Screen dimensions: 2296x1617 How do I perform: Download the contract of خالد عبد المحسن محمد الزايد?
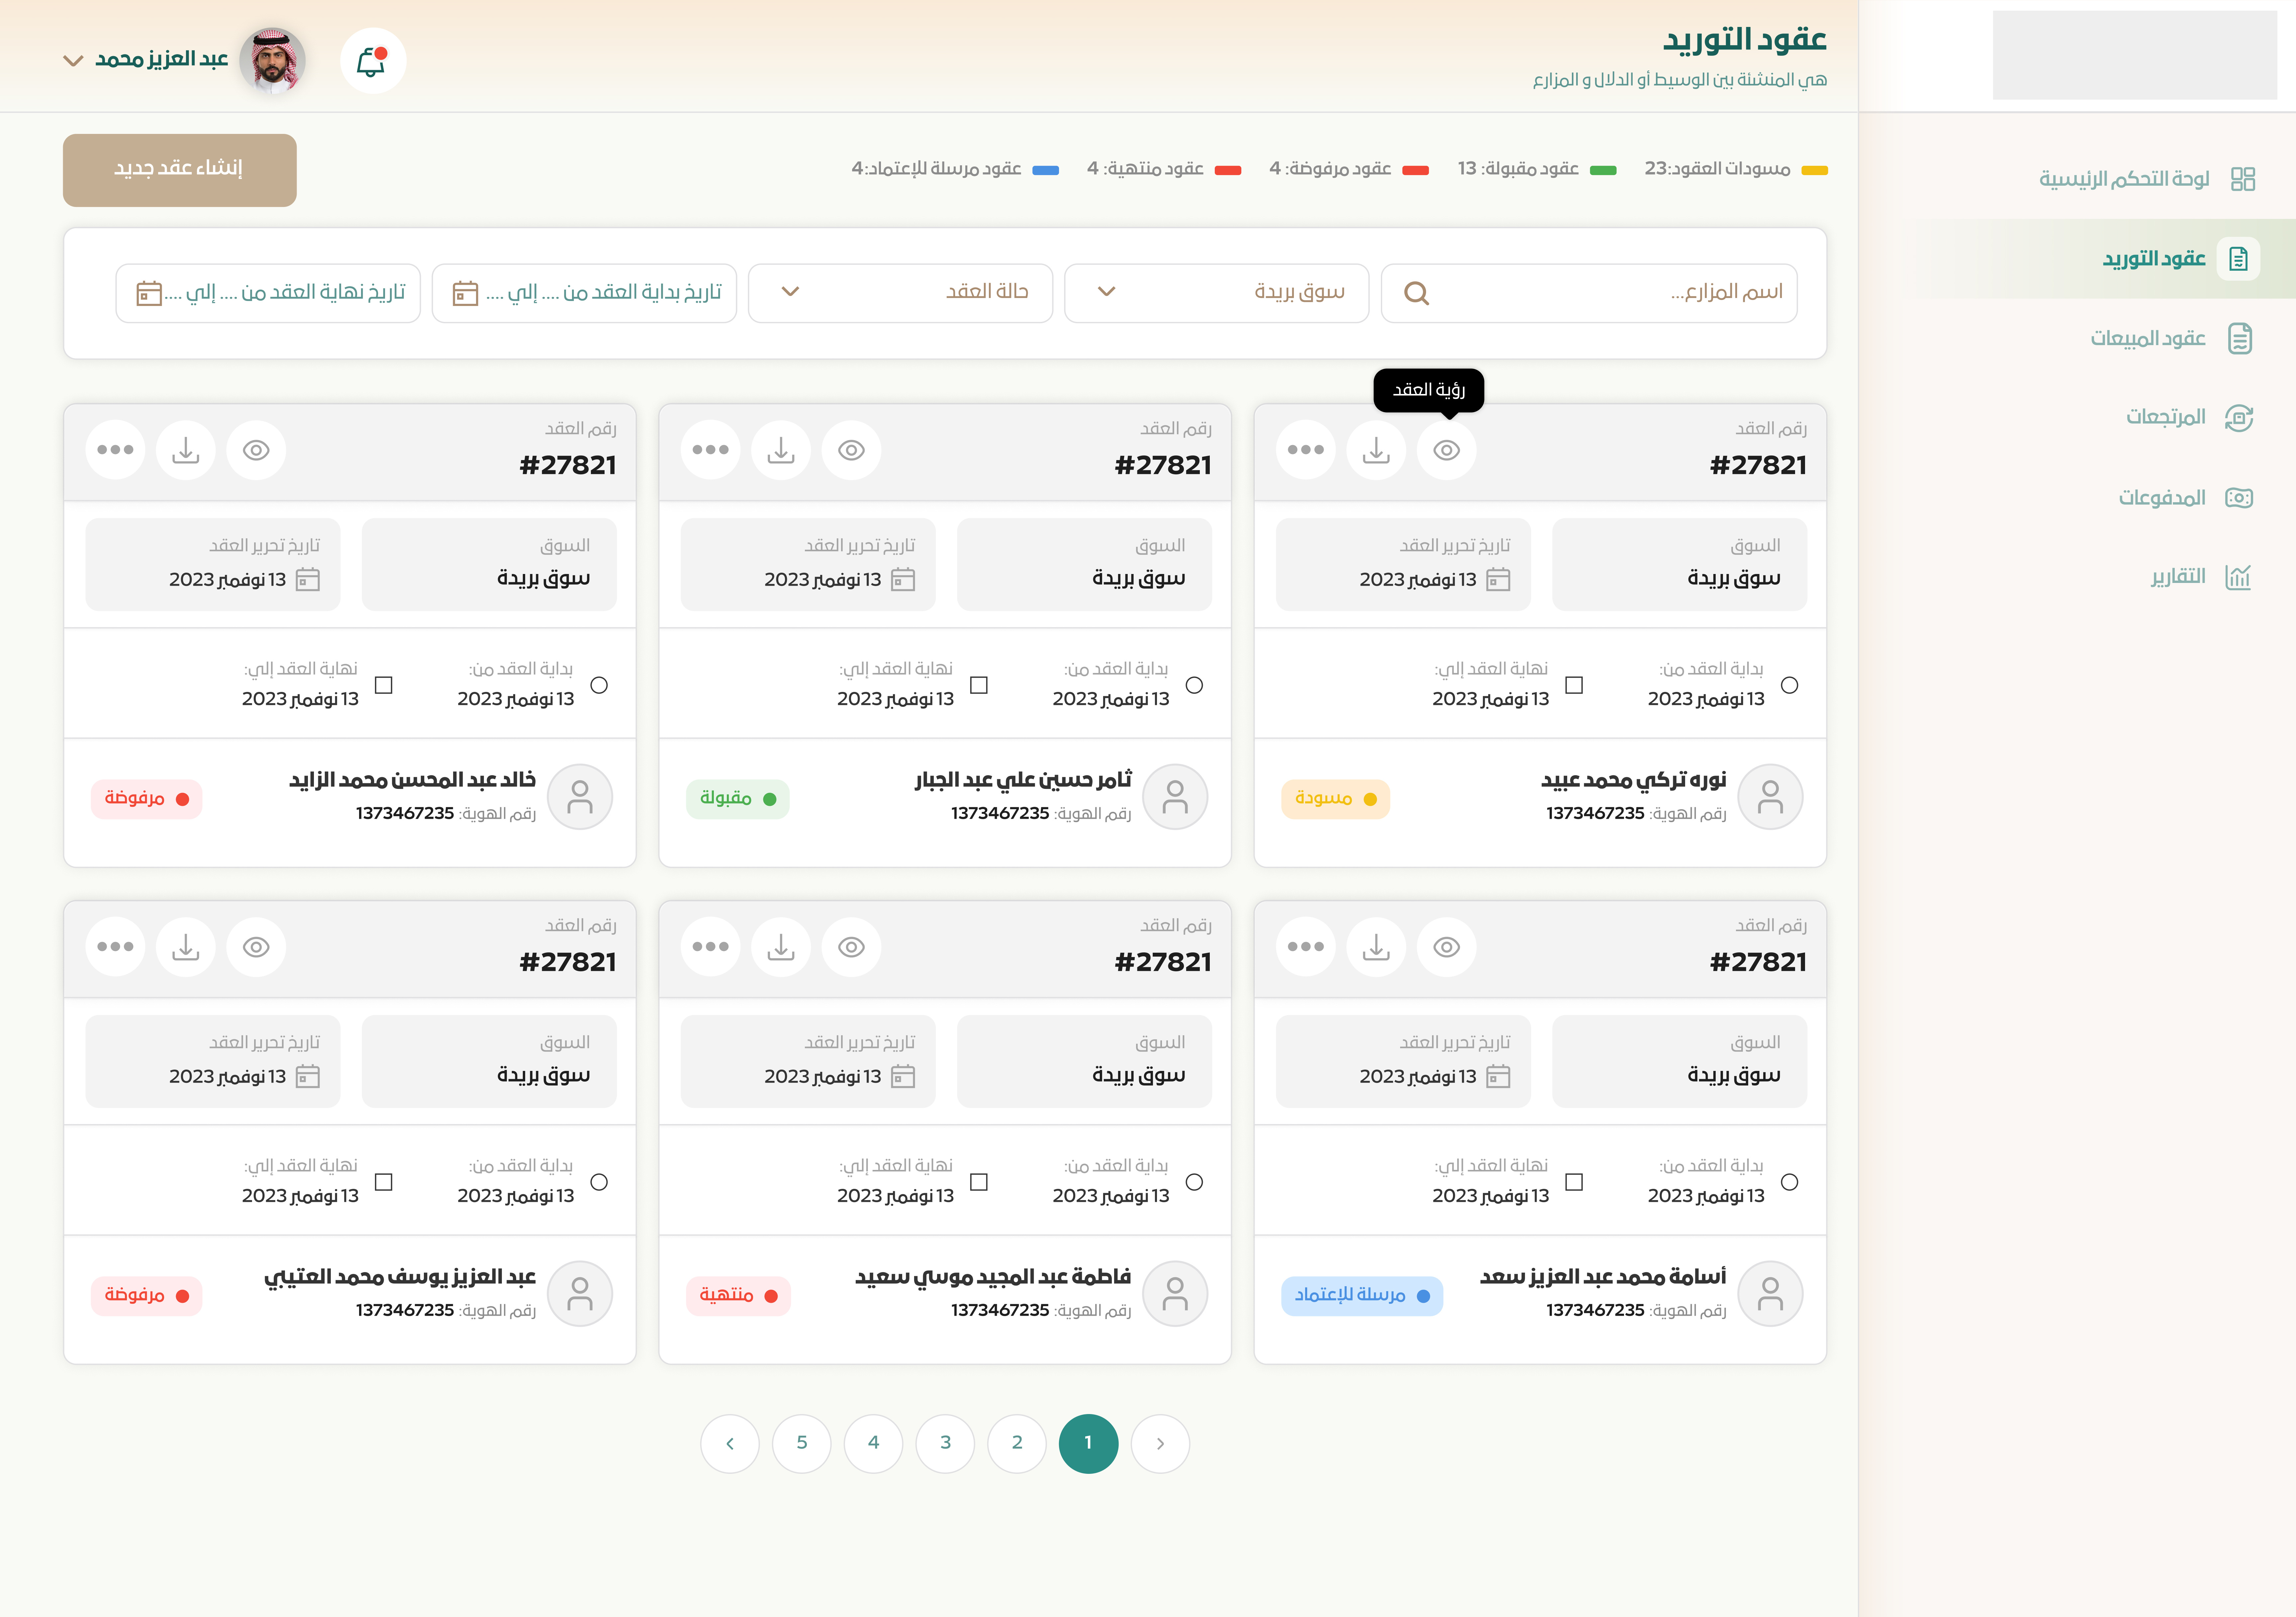[x=186, y=450]
